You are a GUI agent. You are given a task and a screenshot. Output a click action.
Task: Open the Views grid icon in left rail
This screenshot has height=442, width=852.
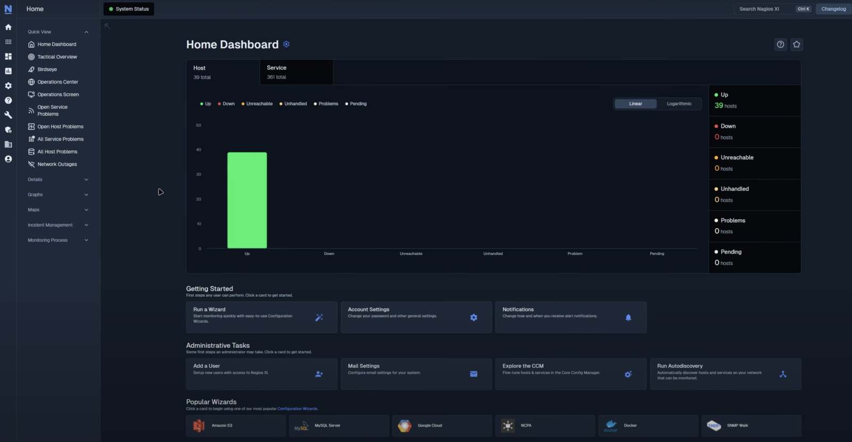tap(8, 42)
